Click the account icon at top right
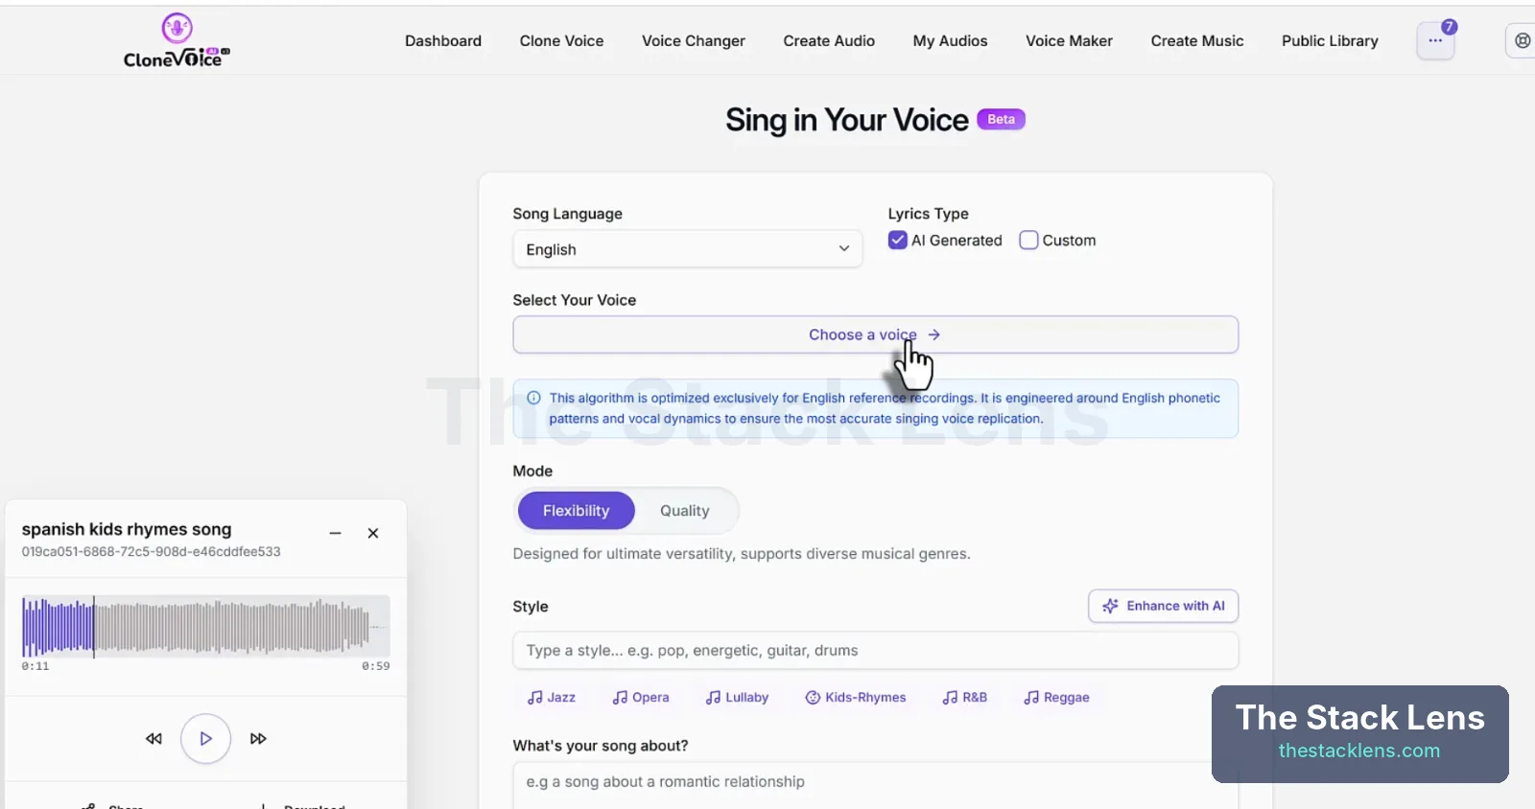Screen dimensions: 1535x809 [x=1522, y=41]
